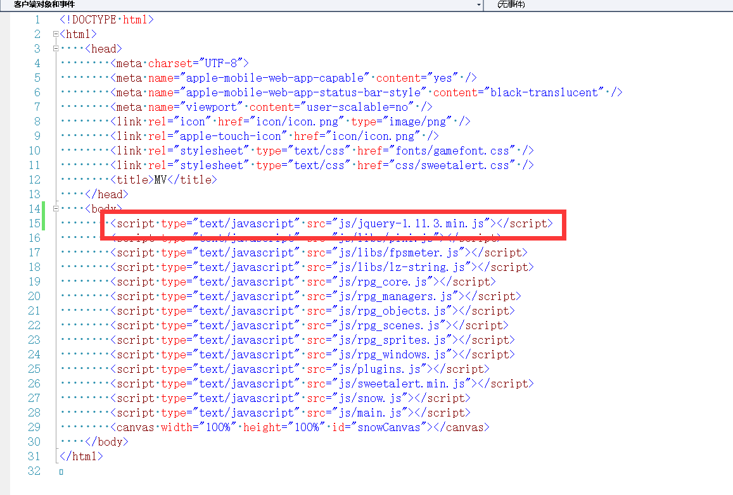Click the js/libs/lz-string.js script line
733x495 pixels.
(322, 267)
